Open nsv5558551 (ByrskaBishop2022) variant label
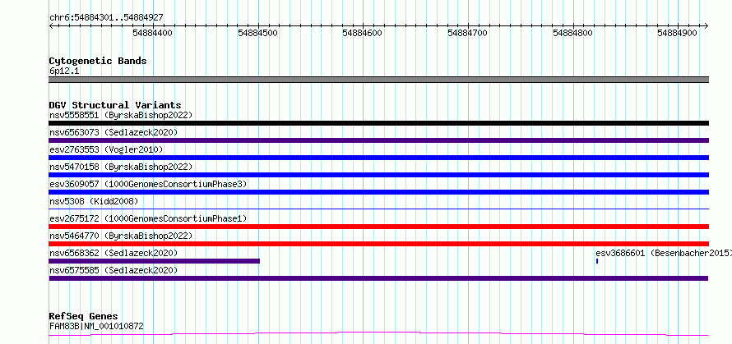732x344 pixels. click(120, 115)
